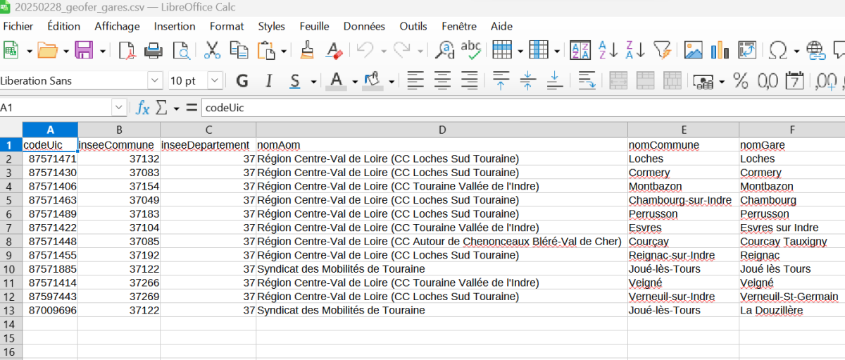This screenshot has height=360, width=845.
Task: Select row 10 header
Action: click(11, 269)
